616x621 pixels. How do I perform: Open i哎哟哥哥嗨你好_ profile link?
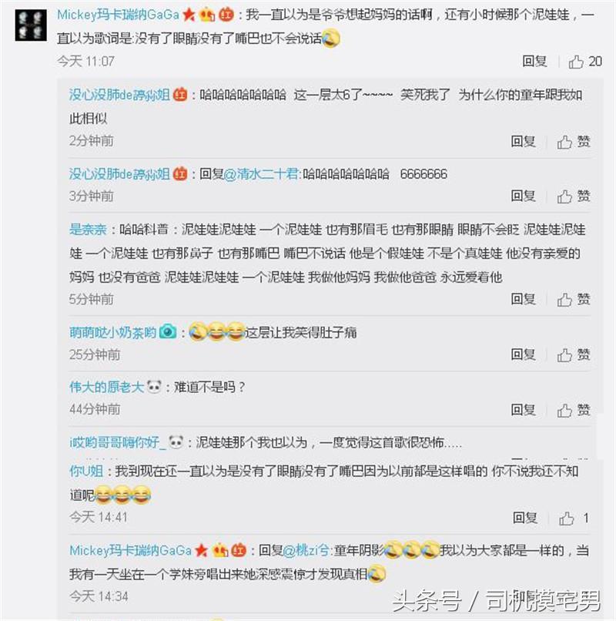118,442
